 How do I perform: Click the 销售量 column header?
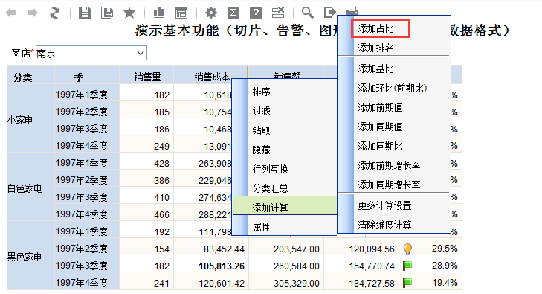[146, 75]
